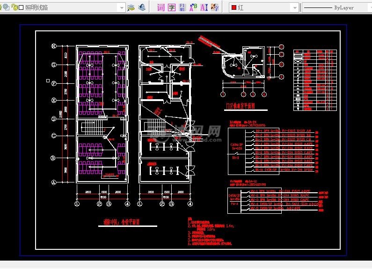Click the 消防中队:食堂平面图 drawing title
The width and height of the screenshot is (372, 269).
(122, 222)
